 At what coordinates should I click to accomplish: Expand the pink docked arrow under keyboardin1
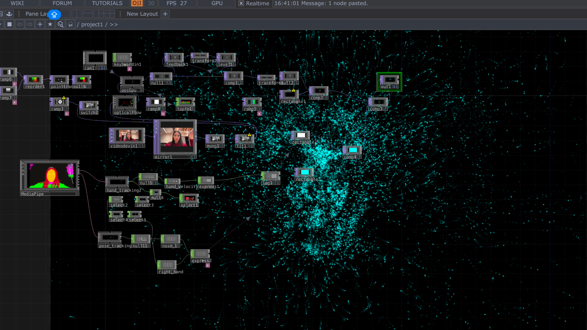point(130,69)
